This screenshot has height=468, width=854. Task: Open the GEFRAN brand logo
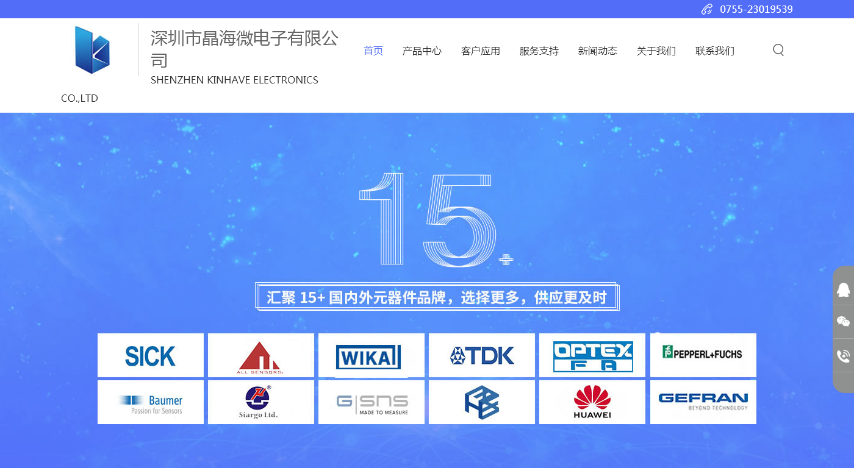click(703, 402)
